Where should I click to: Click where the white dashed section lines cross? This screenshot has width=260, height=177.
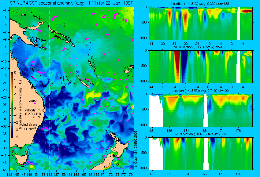(x=50, y=87)
